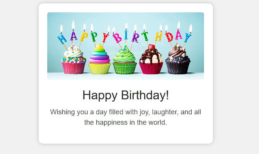Click the Happy Birthday! heading text

pos(125,95)
